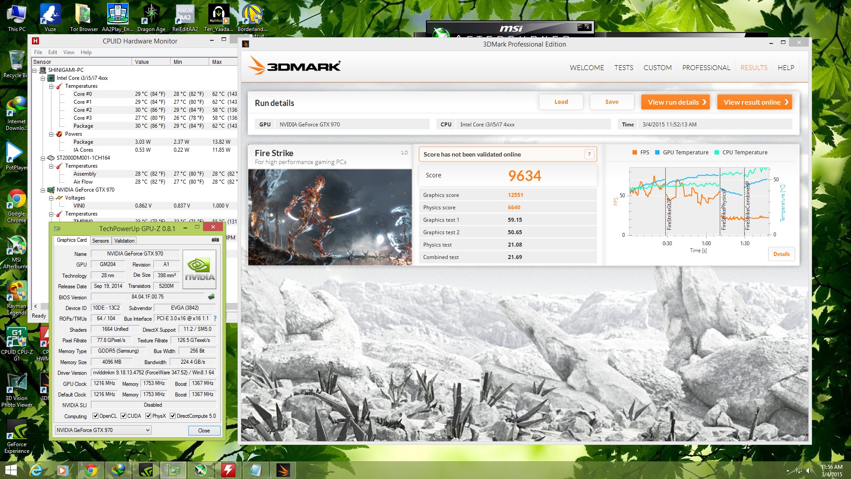Click the Details button under the graph
Screen dimensions: 851x479
click(781, 254)
